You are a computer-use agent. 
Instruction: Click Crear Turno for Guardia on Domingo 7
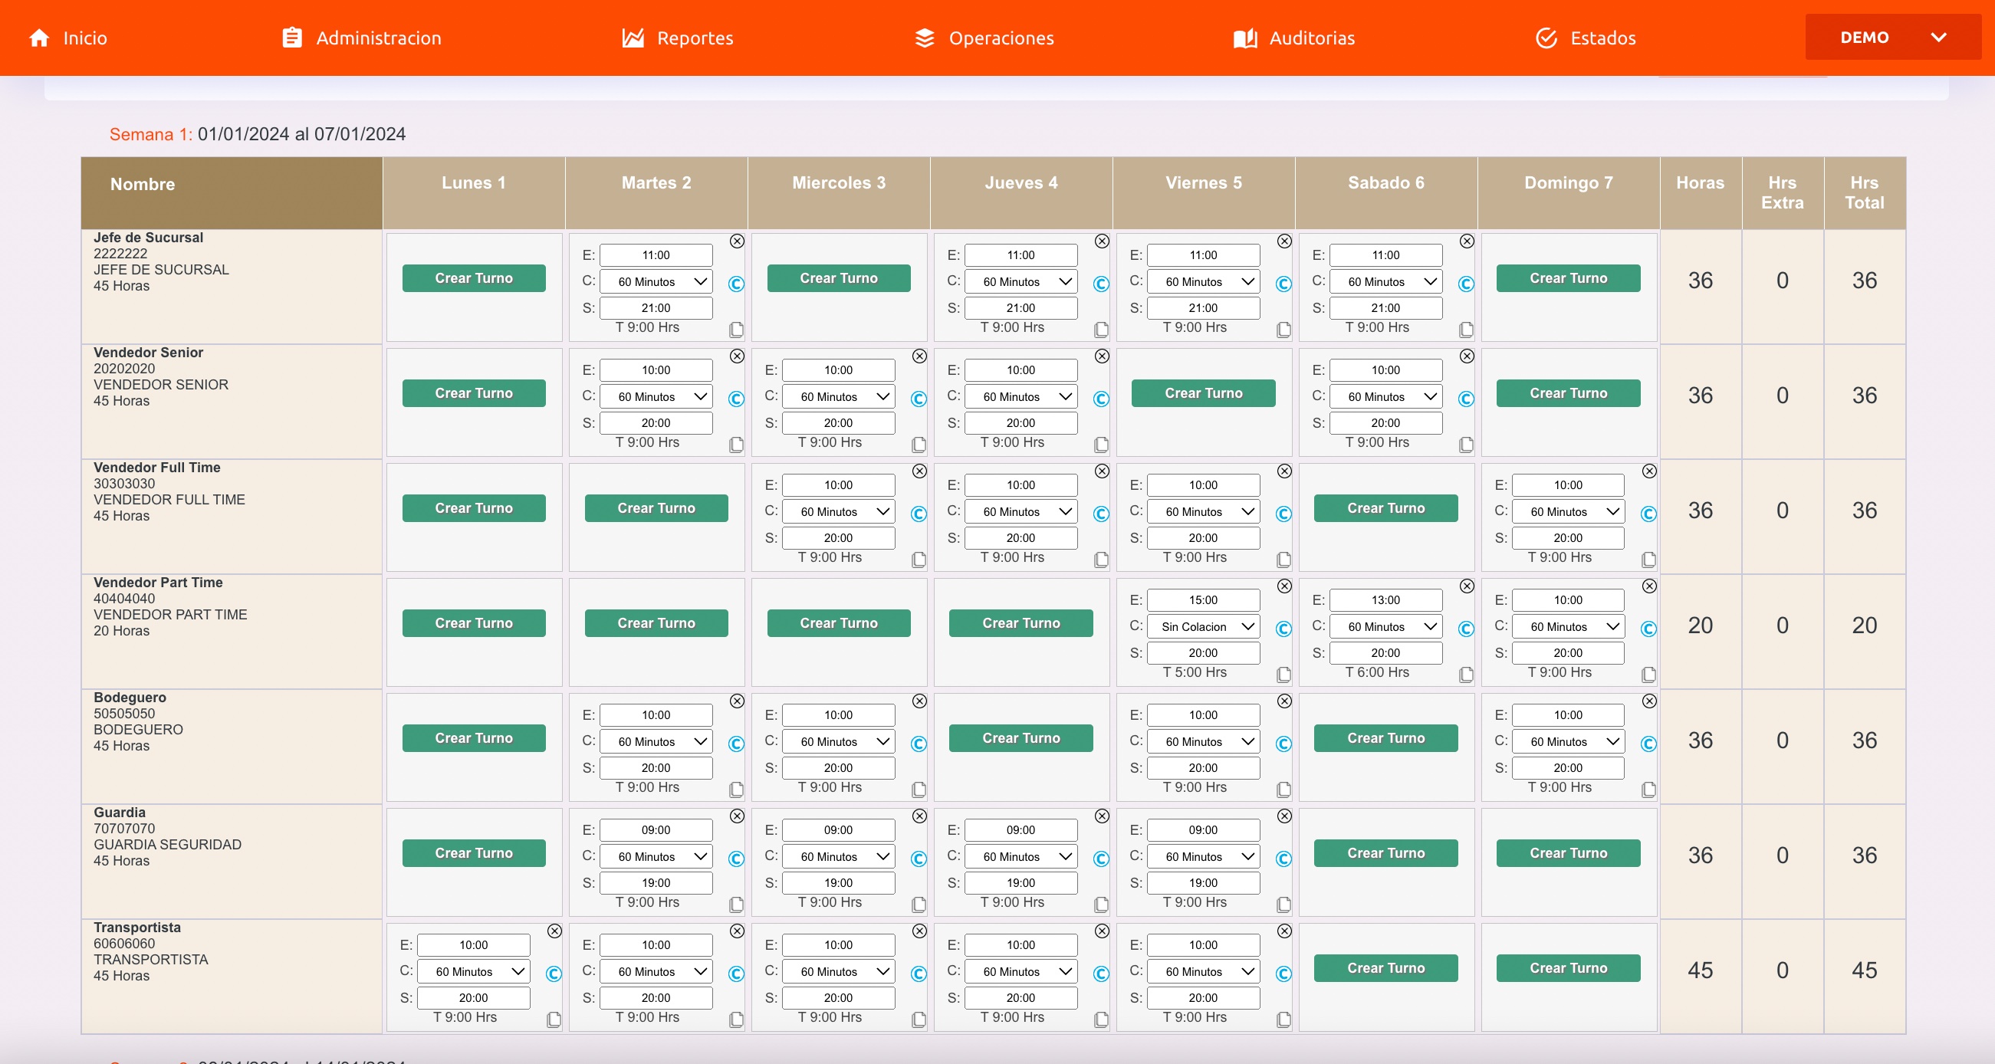pos(1567,852)
